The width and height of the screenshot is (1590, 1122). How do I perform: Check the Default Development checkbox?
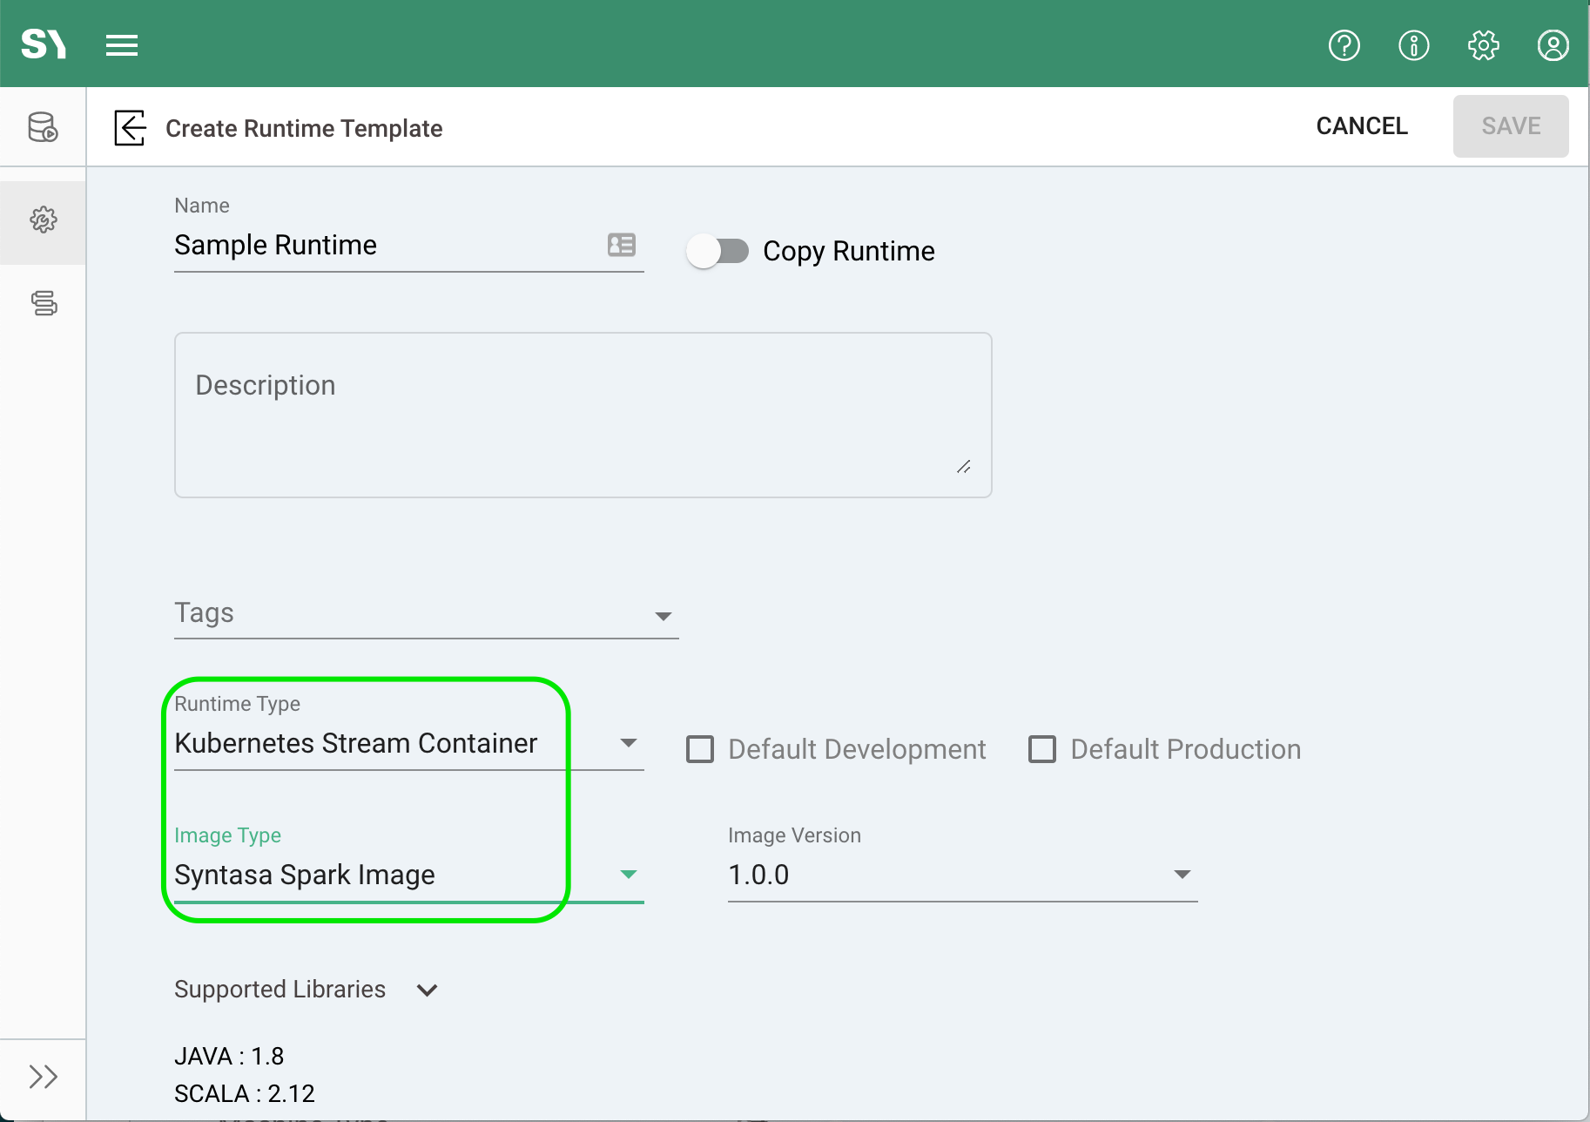(x=700, y=749)
